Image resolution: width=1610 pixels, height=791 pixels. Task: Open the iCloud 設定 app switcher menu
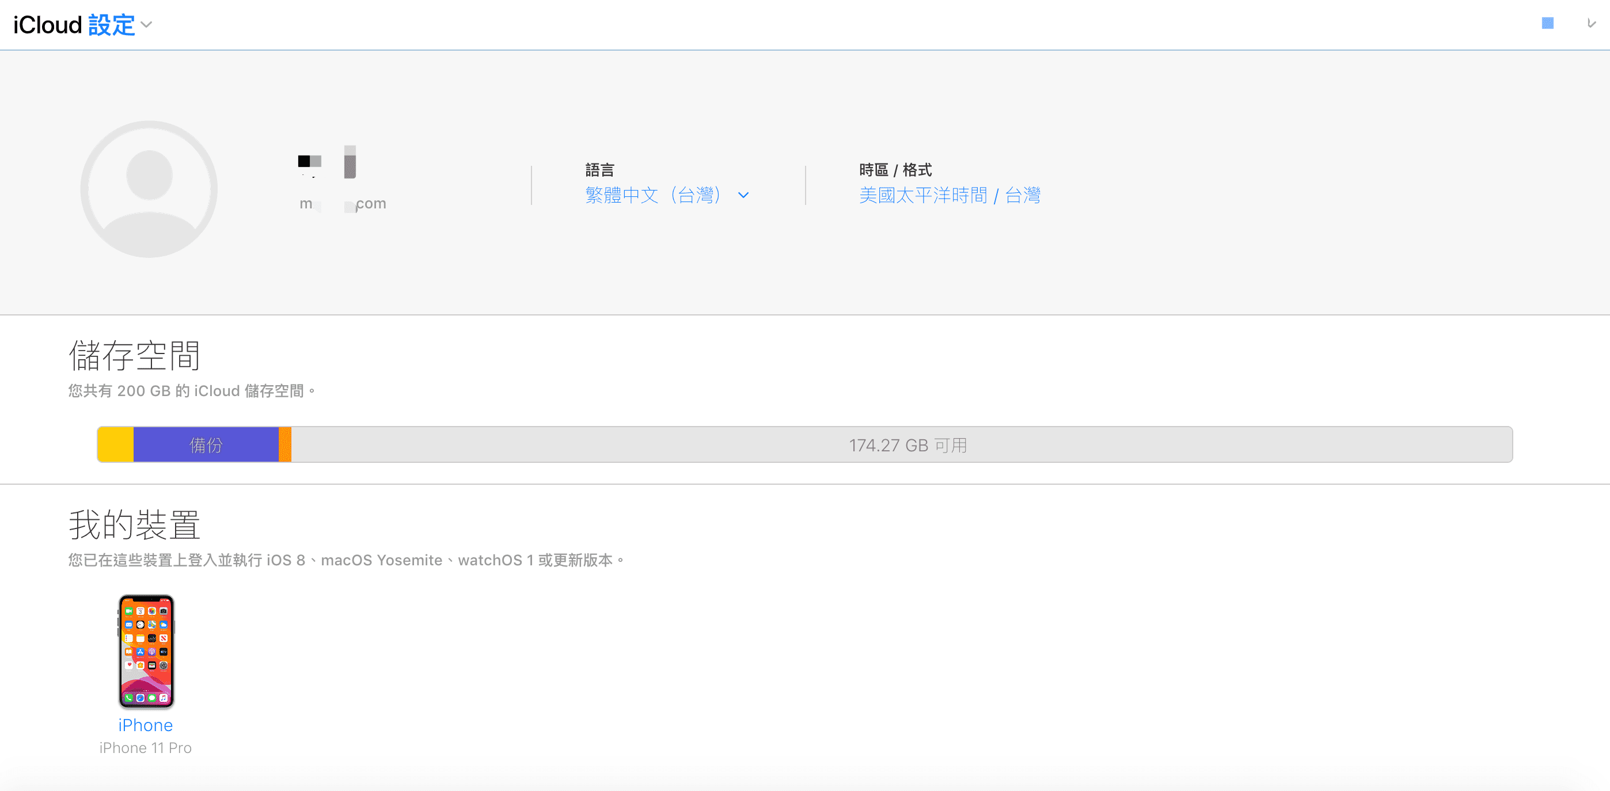pos(111,25)
